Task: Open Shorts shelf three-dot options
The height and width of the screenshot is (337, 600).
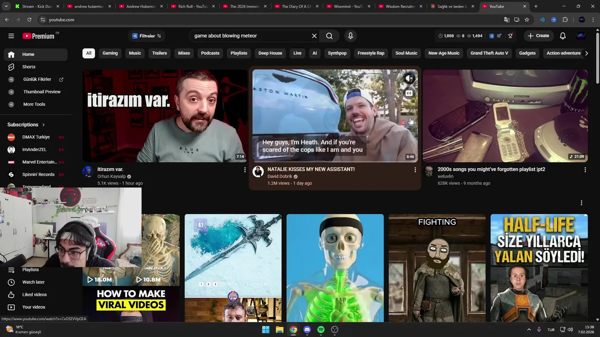Action: coord(581,203)
